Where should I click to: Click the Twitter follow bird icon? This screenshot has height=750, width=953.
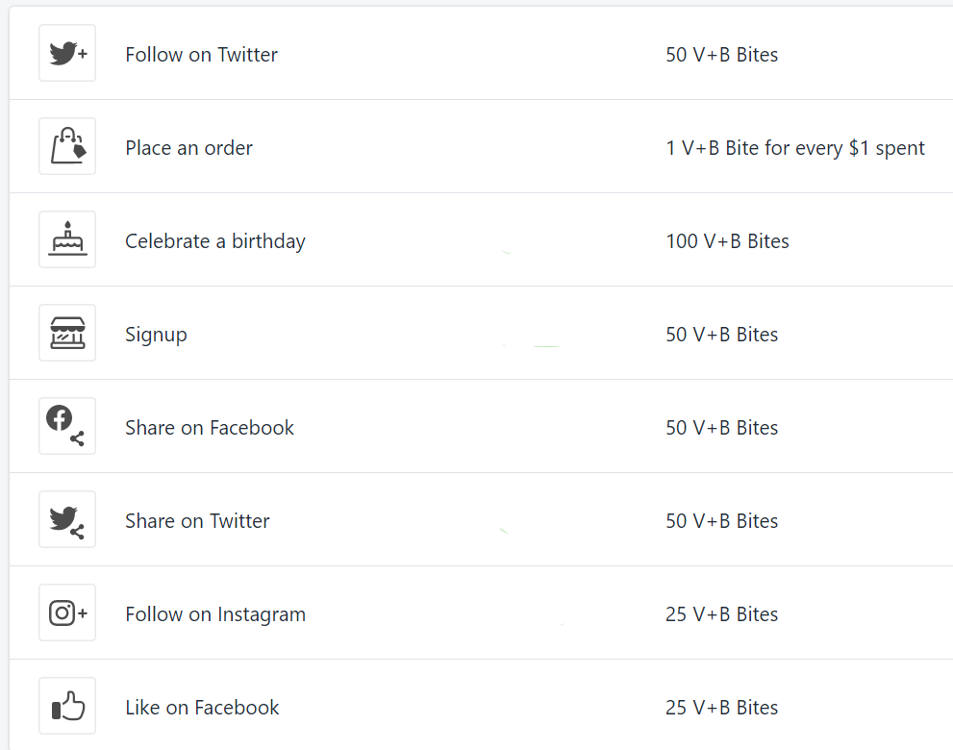coord(67,53)
